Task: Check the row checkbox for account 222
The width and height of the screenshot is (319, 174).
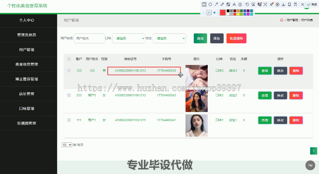Action: pyautogui.click(x=69, y=95)
